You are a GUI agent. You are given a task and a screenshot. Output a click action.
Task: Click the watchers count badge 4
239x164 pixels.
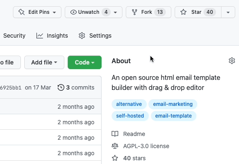pos(106,12)
